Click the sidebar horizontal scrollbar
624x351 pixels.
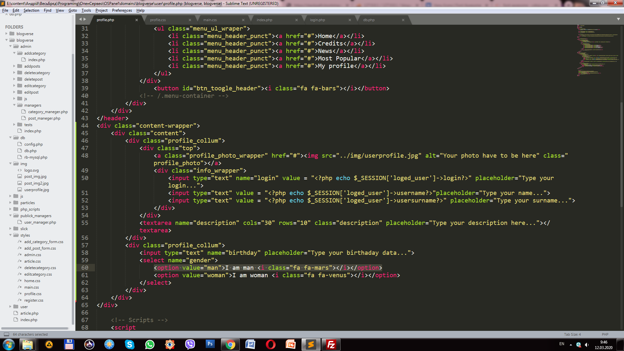pos(35,328)
